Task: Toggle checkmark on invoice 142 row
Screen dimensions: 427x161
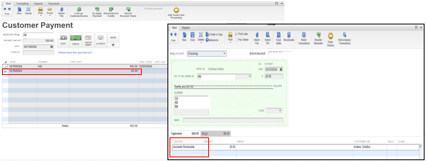Action: click(x=5, y=66)
